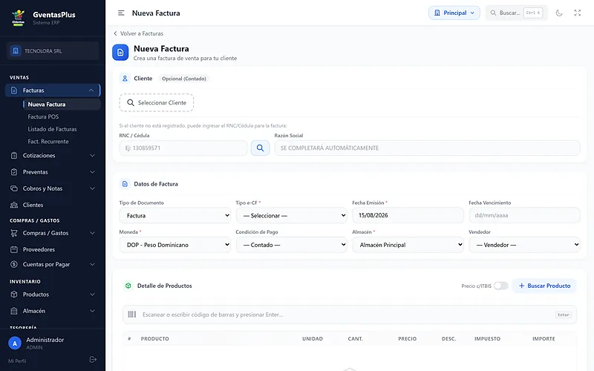
Task: Click the Cuentas por Pagar dollar icon
Action: click(x=14, y=264)
